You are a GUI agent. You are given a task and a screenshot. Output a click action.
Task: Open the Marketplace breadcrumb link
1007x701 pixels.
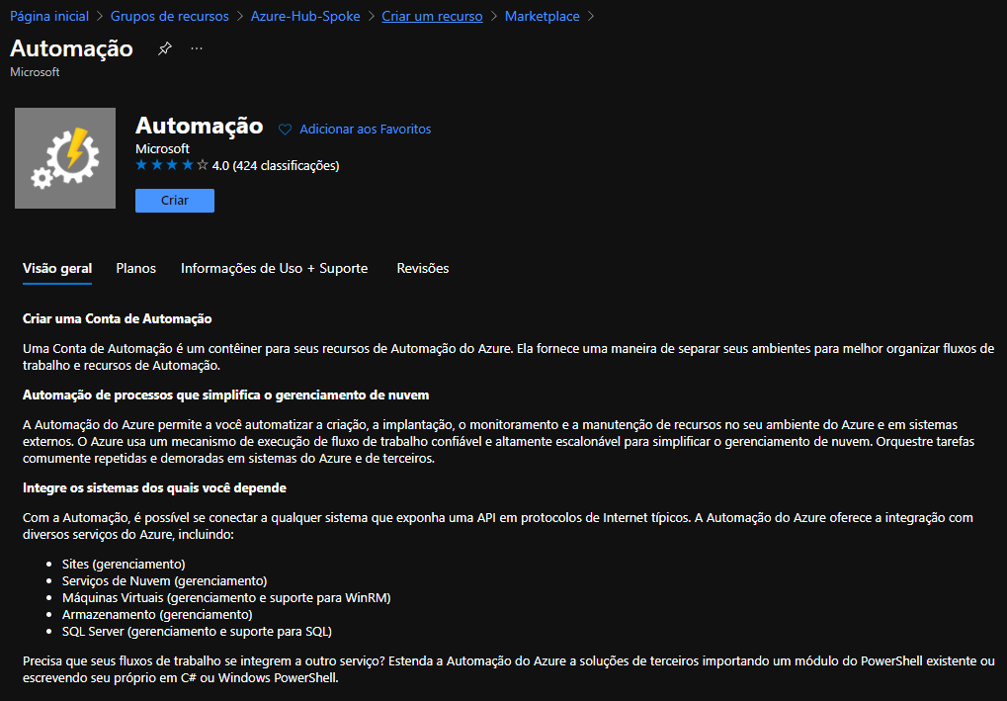(542, 17)
